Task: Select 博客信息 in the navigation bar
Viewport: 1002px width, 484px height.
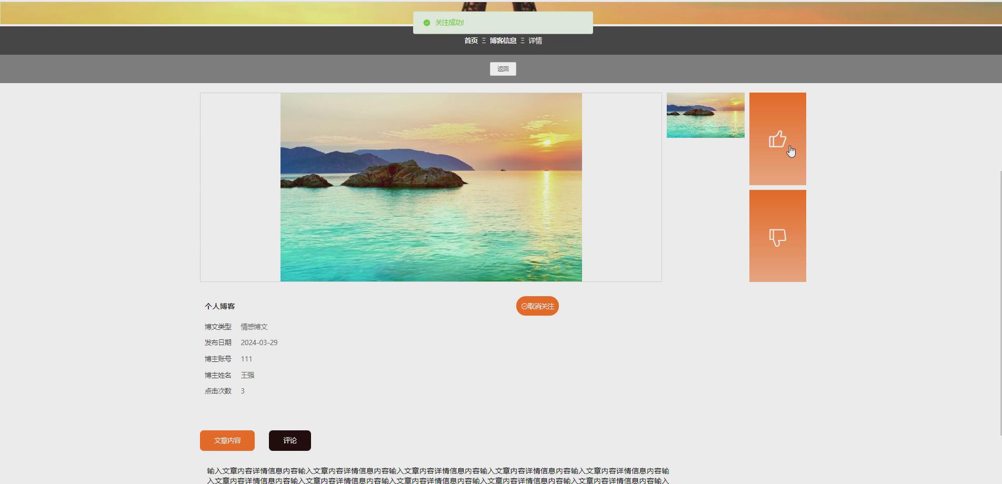Action: pyautogui.click(x=502, y=41)
